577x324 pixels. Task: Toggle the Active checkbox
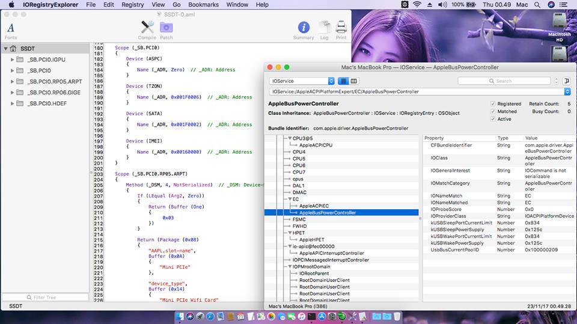[493, 119]
